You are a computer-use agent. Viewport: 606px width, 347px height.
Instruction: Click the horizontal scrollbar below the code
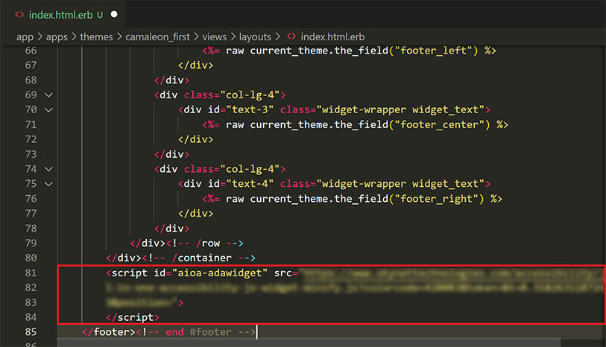tap(309, 343)
